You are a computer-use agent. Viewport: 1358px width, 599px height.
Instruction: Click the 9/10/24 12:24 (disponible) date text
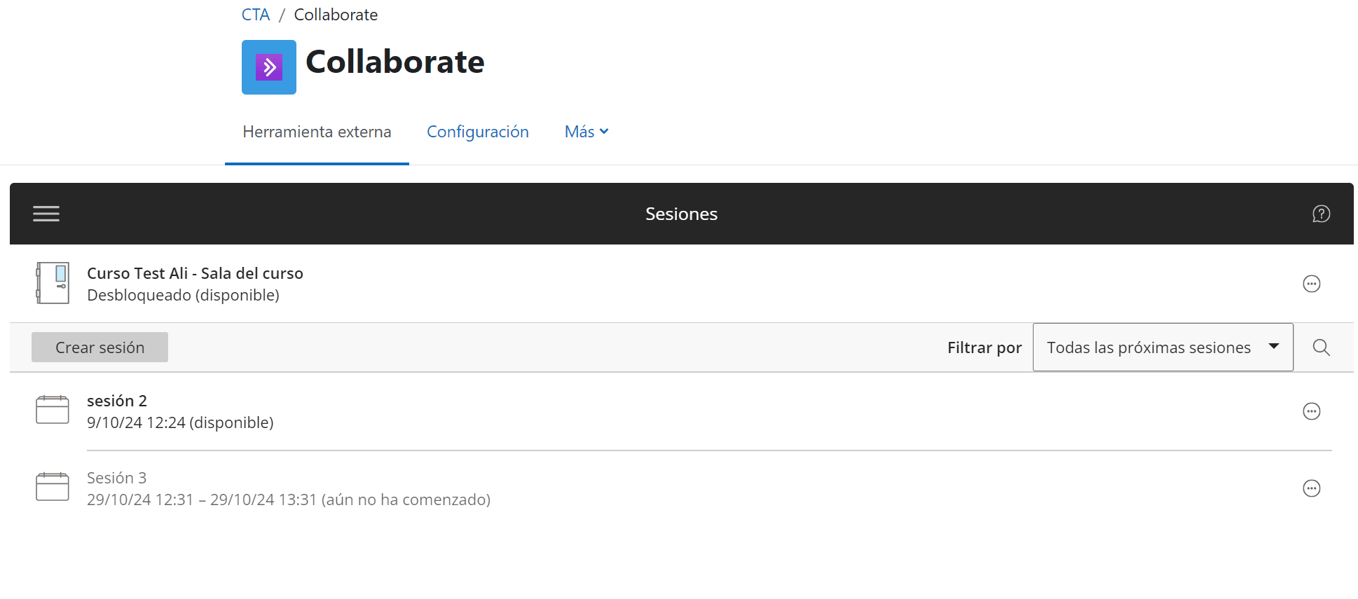pyautogui.click(x=180, y=422)
